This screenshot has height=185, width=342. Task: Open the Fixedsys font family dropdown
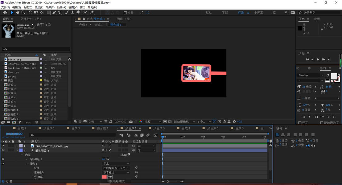point(311,75)
